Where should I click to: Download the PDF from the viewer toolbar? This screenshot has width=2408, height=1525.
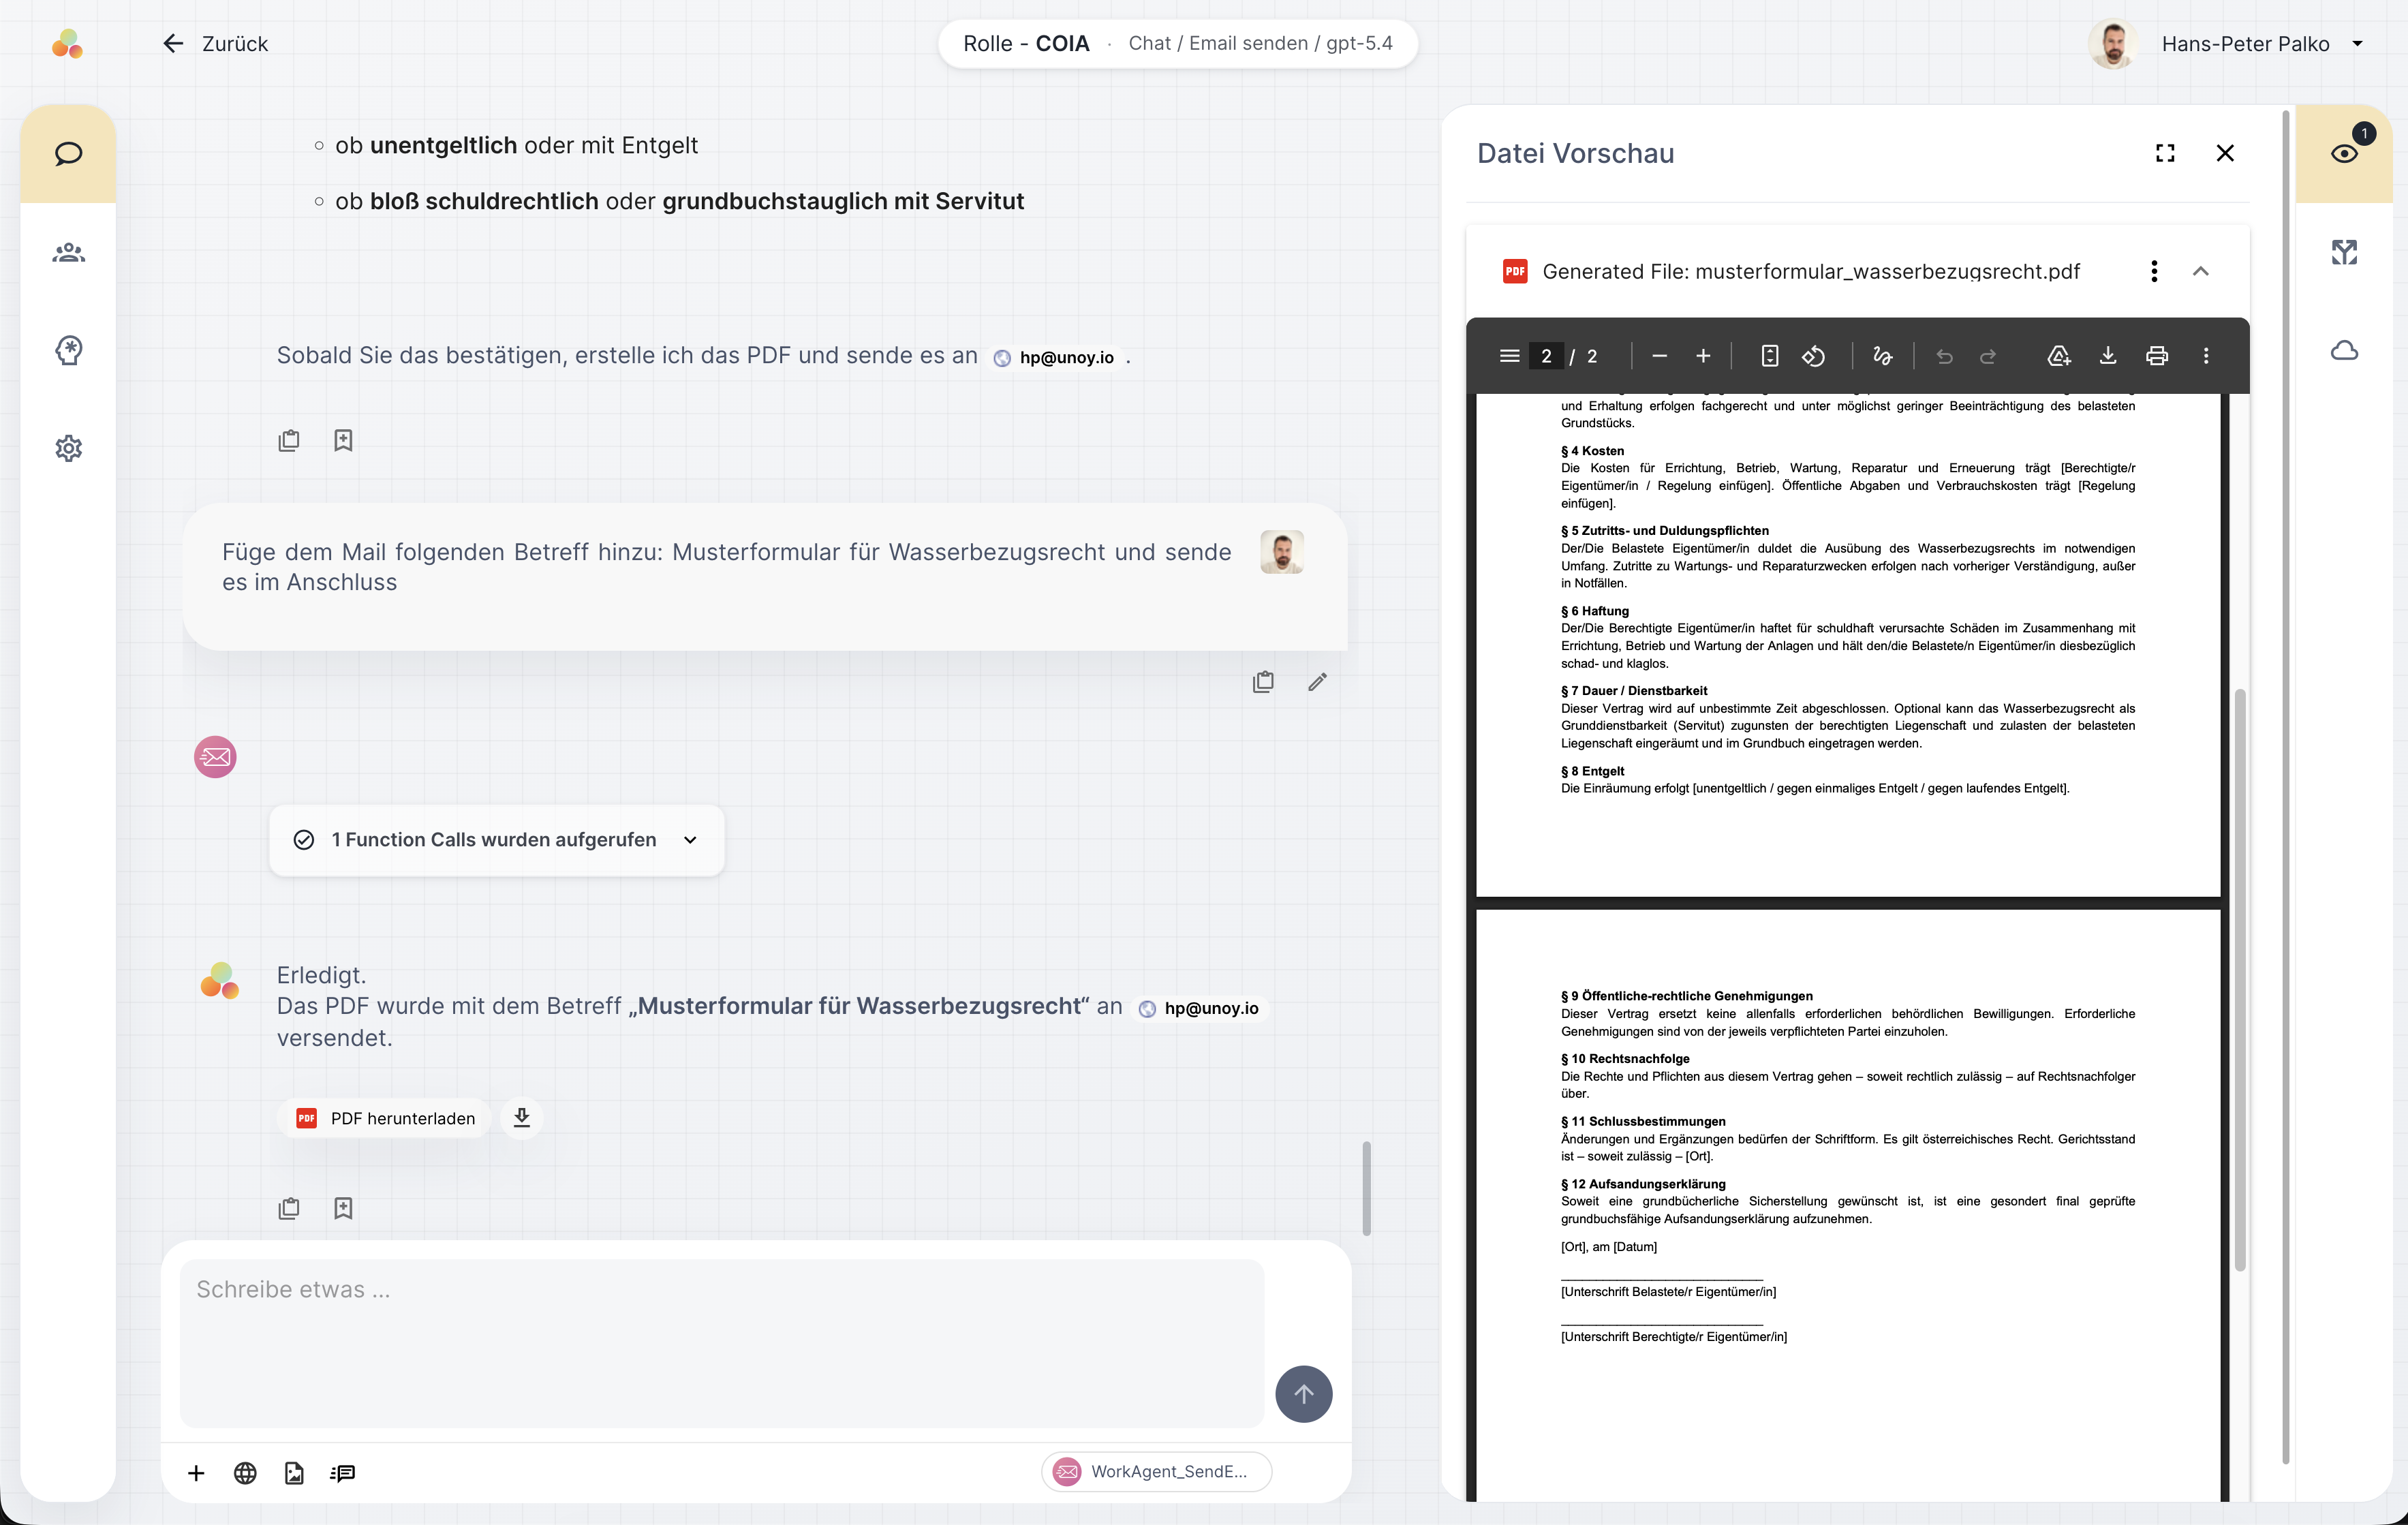pos(2107,356)
